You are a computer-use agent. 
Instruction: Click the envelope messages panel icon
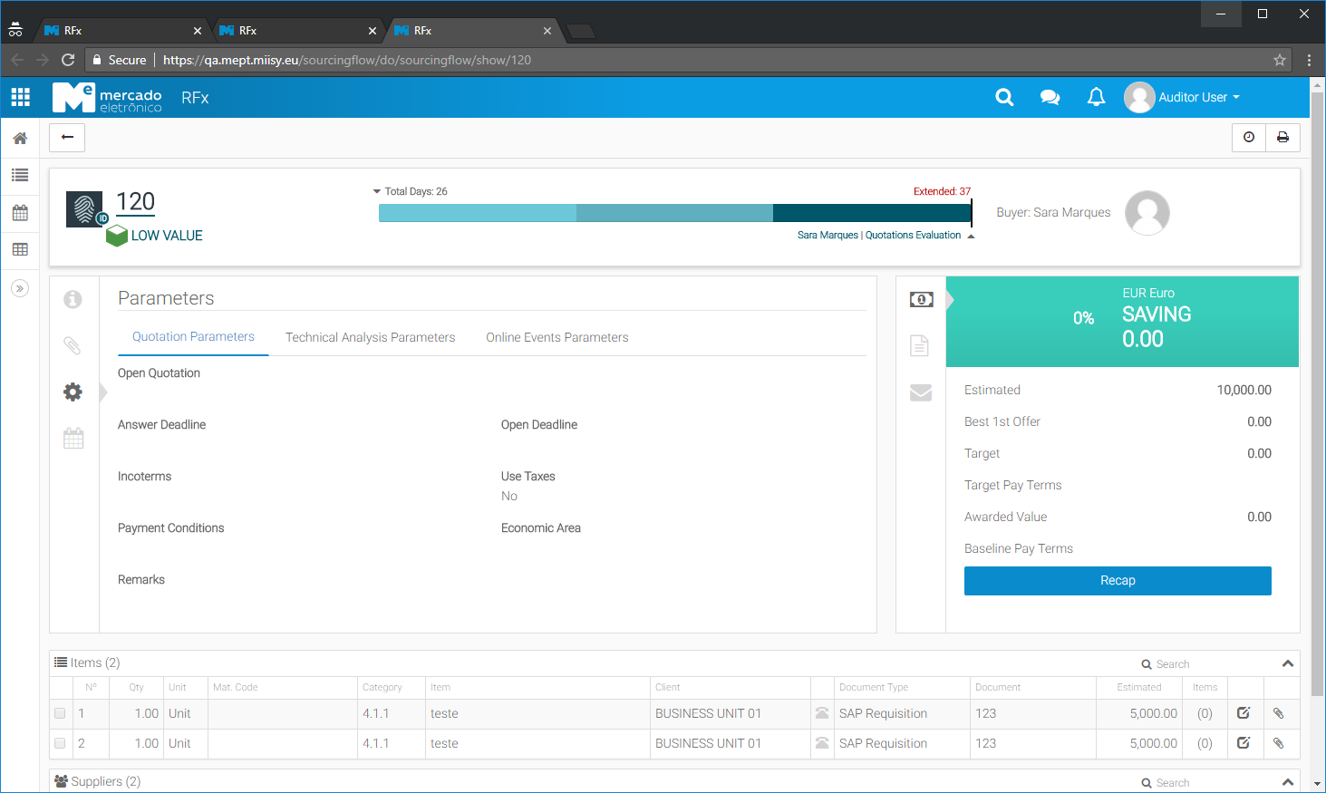(921, 392)
